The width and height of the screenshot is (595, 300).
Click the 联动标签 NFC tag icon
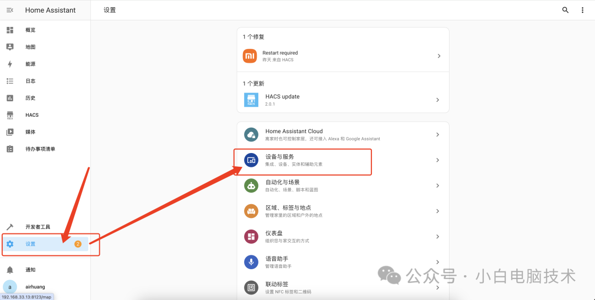coord(251,287)
